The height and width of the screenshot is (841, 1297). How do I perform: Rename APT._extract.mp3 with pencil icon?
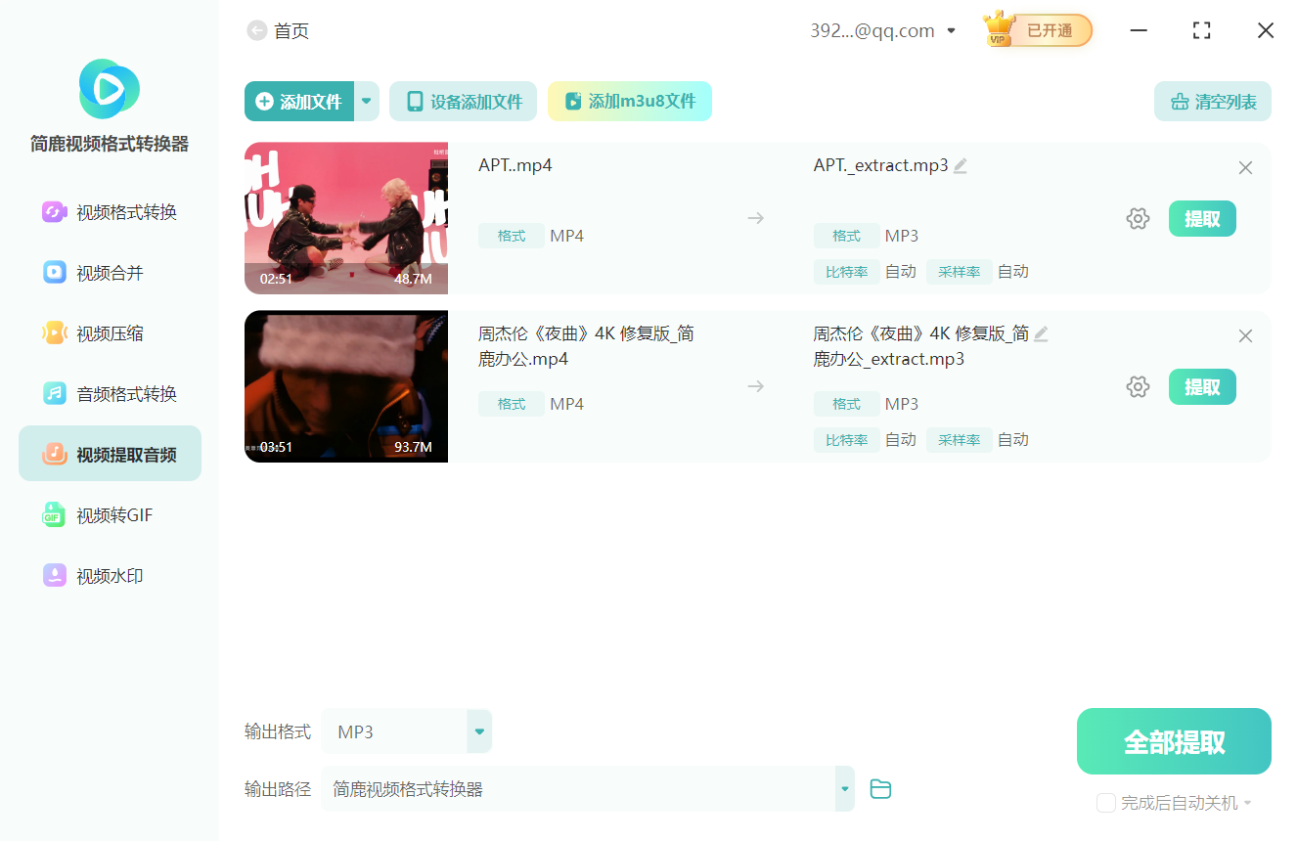tap(960, 165)
